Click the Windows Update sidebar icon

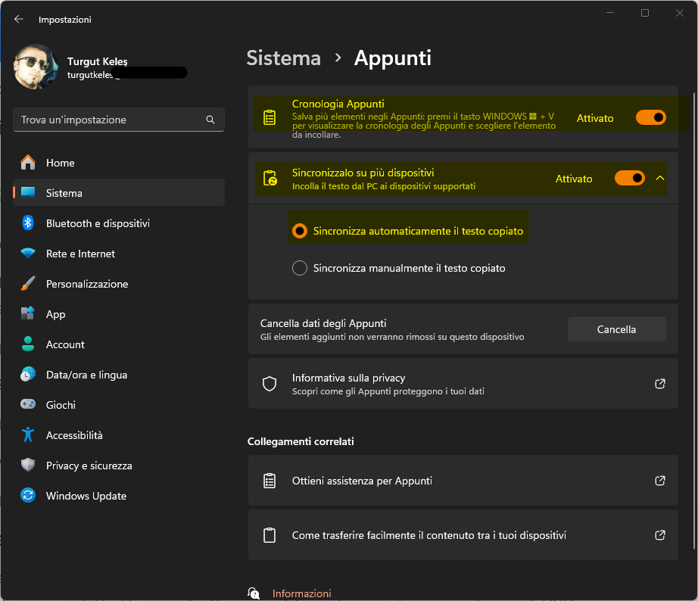[28, 496]
